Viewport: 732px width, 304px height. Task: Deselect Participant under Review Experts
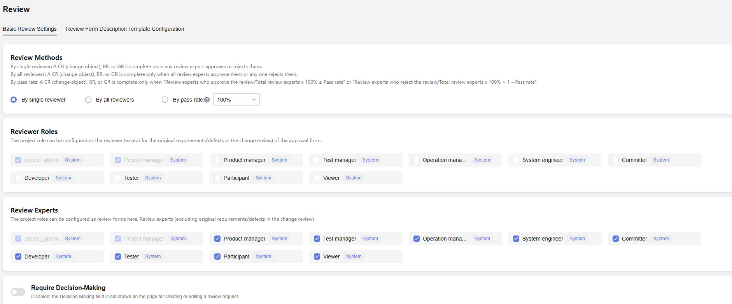[x=217, y=257]
